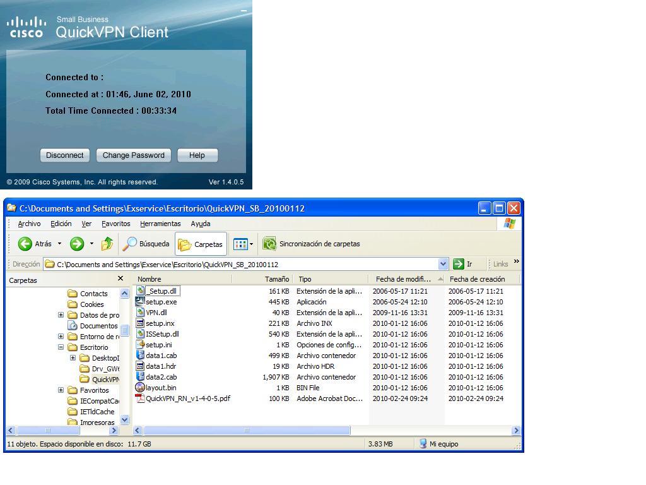Viewport: 646px width, 485px height.
Task: Sort by the Tamaño column header
Action: click(x=262, y=279)
